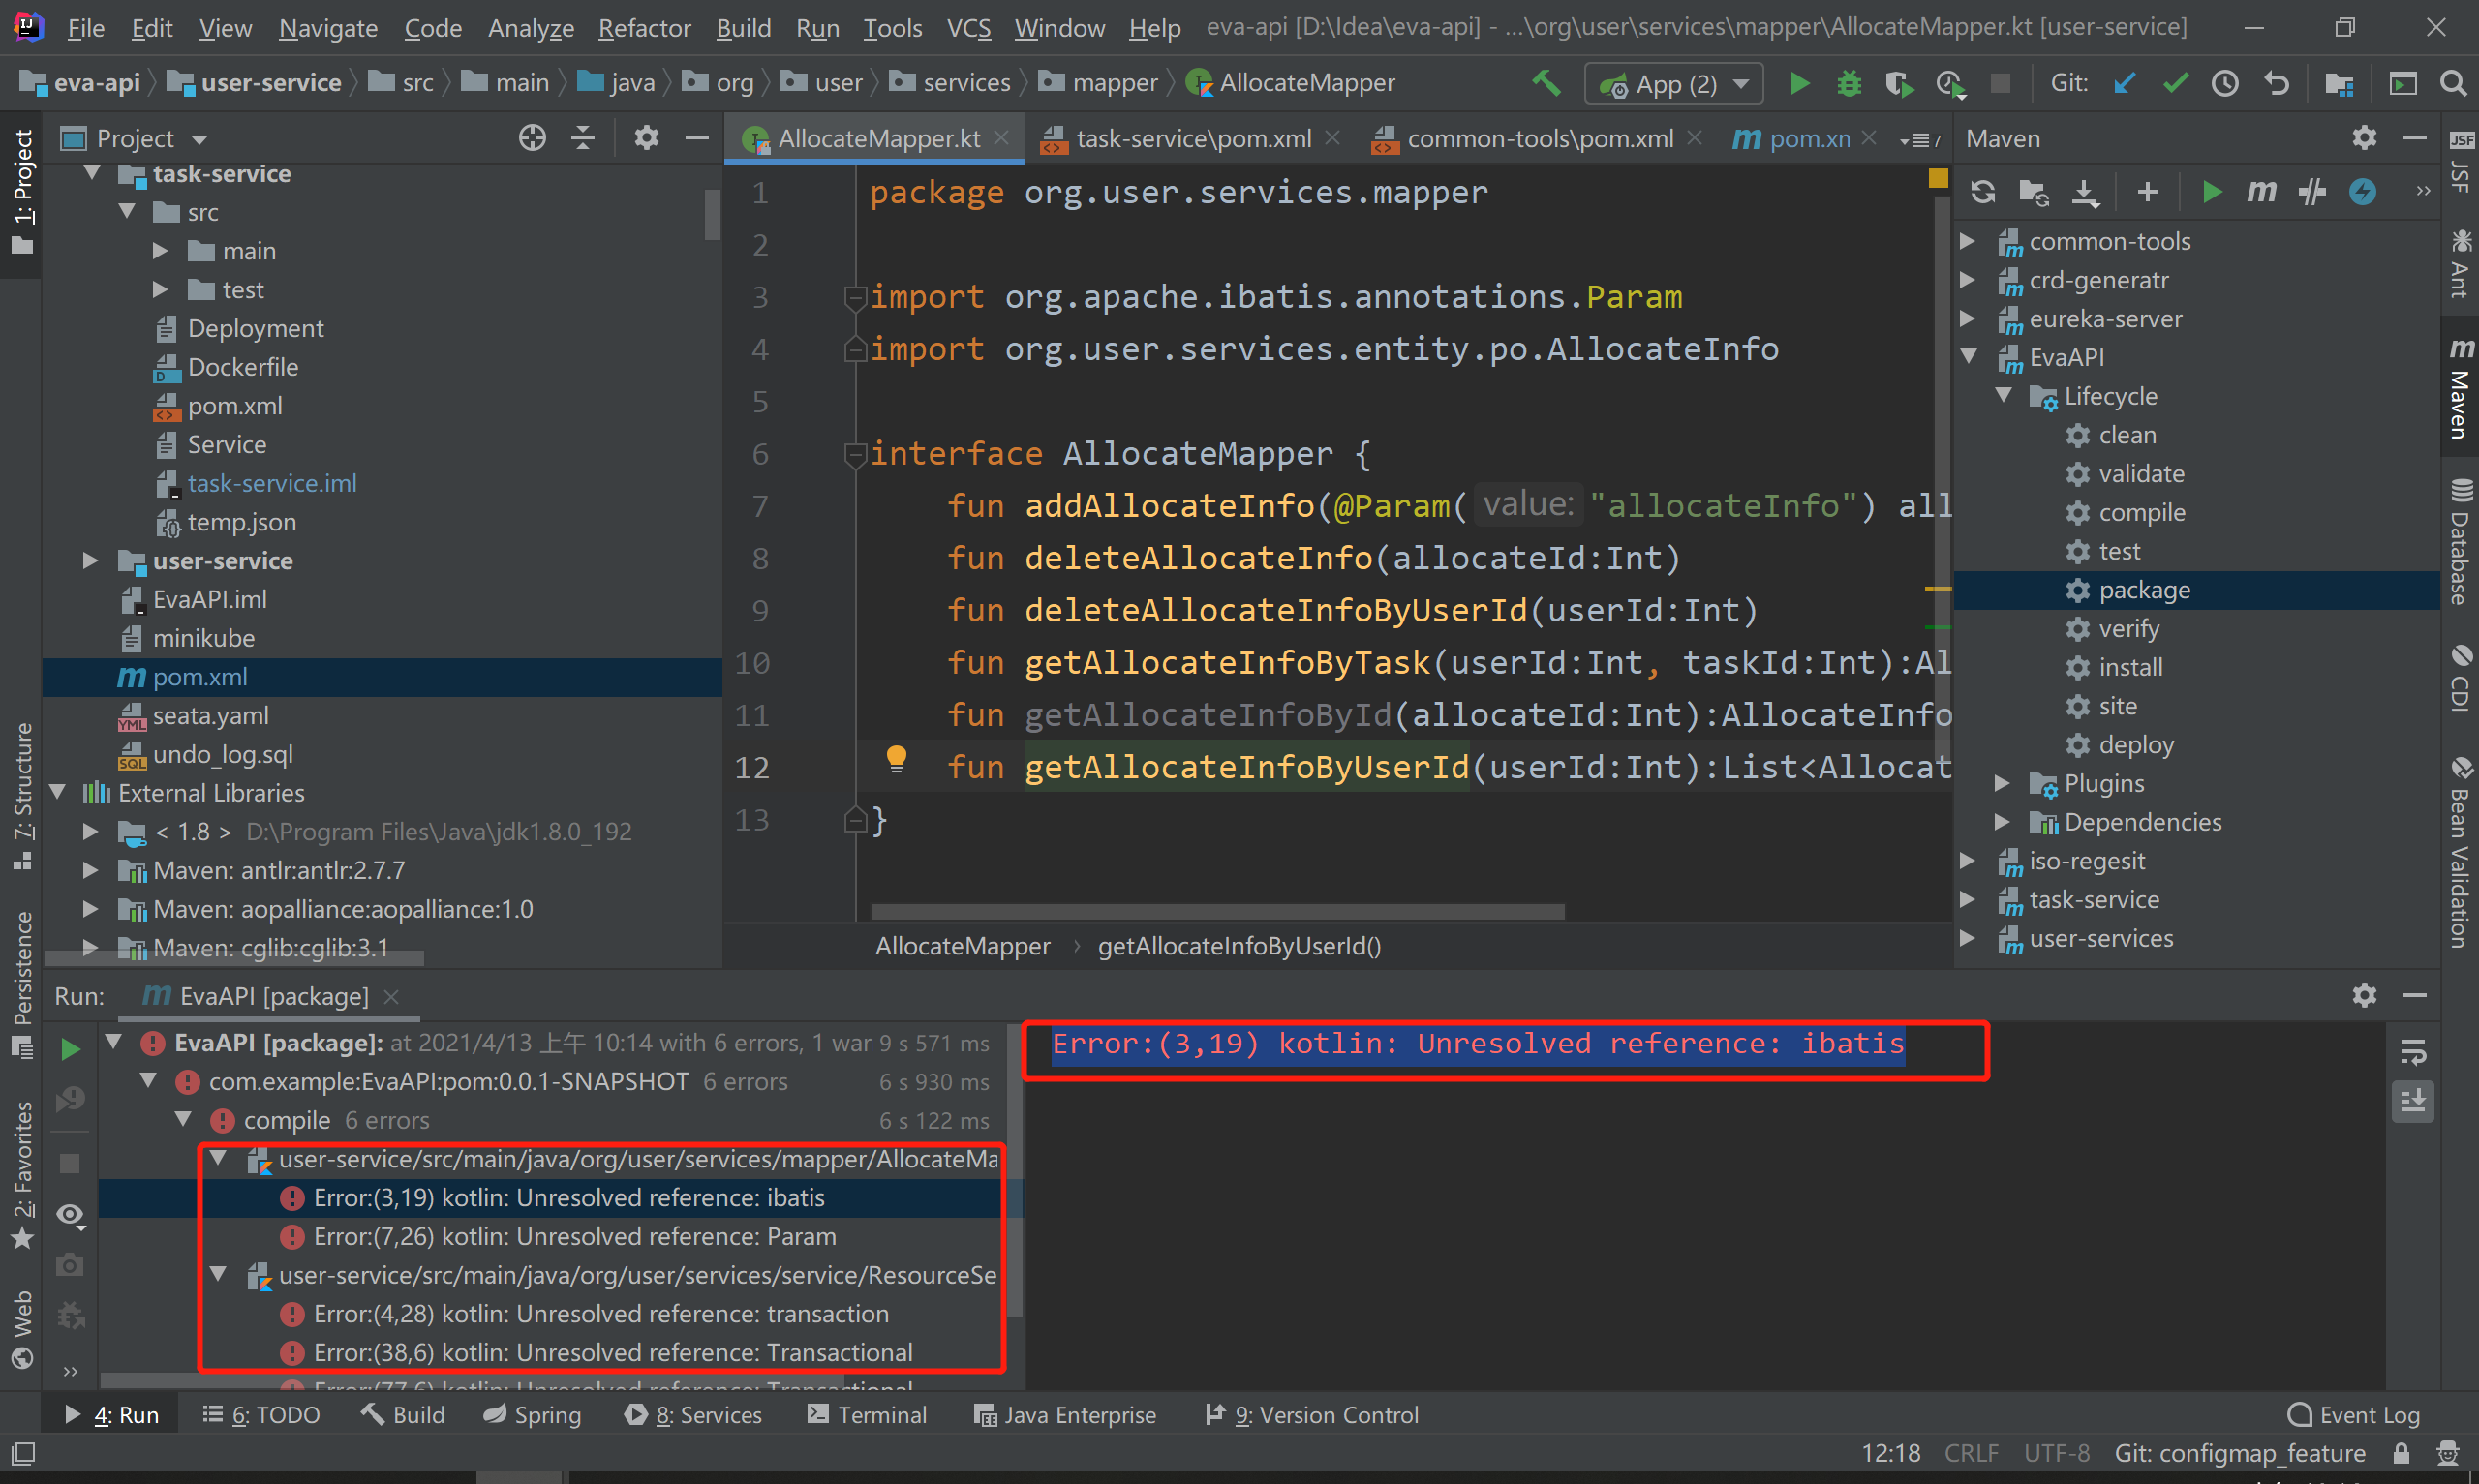Switch to the task-service\pom.xml tab

(x=1192, y=139)
